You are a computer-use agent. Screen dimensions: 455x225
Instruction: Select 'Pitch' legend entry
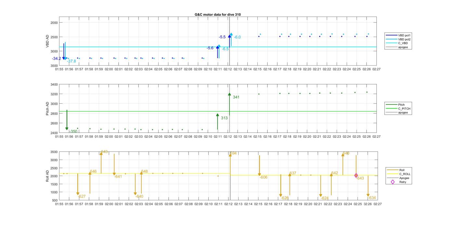(x=396, y=105)
